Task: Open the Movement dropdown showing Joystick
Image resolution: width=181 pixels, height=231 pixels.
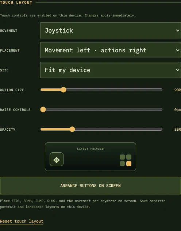Action: [111, 30]
